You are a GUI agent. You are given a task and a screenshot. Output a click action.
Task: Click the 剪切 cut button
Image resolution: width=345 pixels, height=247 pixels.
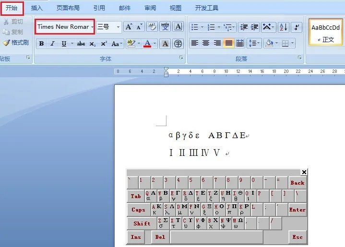coord(13,22)
